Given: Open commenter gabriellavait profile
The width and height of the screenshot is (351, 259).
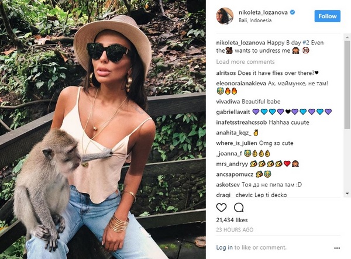Looking at the screenshot, I should pyautogui.click(x=233, y=112).
